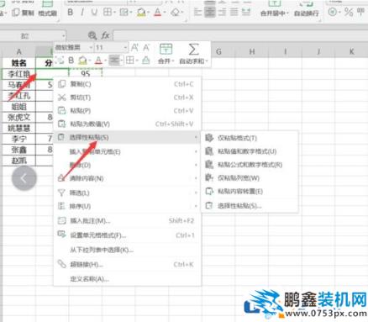
Task: Click the percent style icon
Action: click(349, 13)
